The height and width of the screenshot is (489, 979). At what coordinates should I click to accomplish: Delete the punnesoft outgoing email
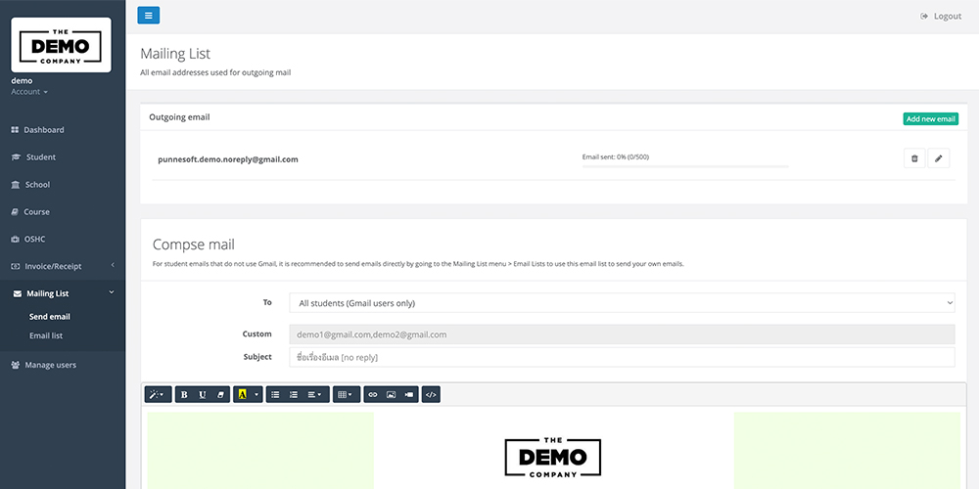913,158
